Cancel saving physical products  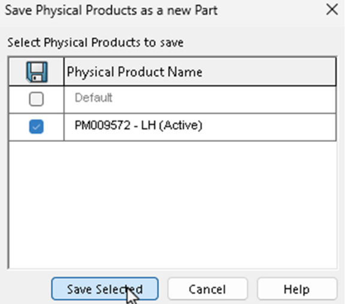[x=207, y=289]
